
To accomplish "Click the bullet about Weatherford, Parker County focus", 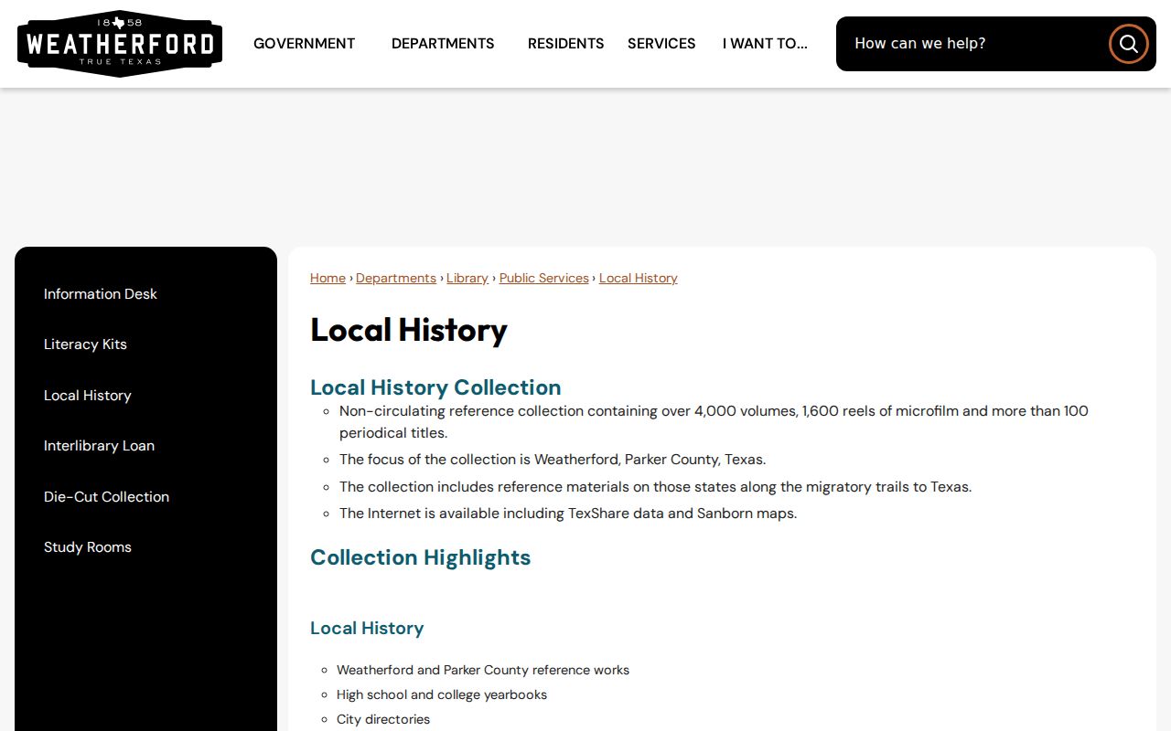I will (x=553, y=460).
